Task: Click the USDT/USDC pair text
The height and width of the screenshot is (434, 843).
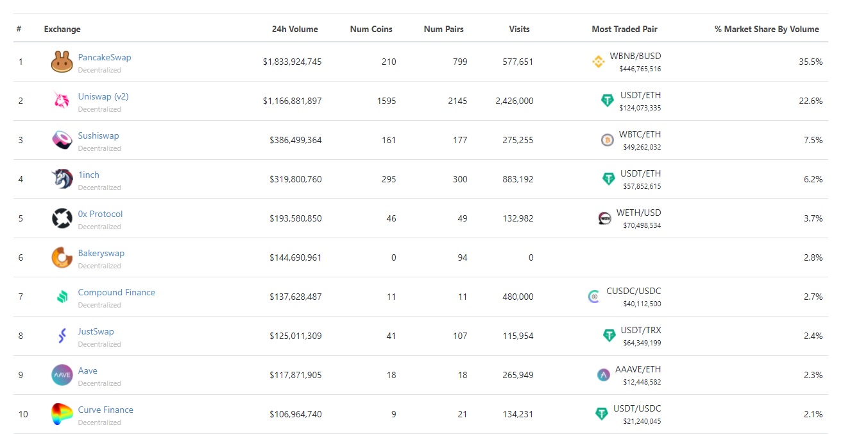Action: click(x=637, y=408)
